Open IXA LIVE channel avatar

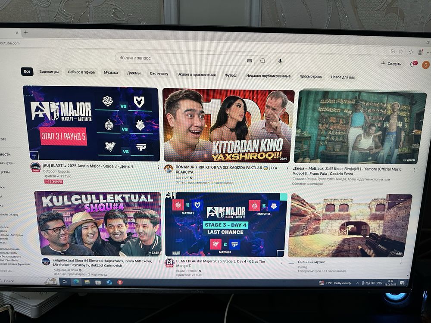169,169
